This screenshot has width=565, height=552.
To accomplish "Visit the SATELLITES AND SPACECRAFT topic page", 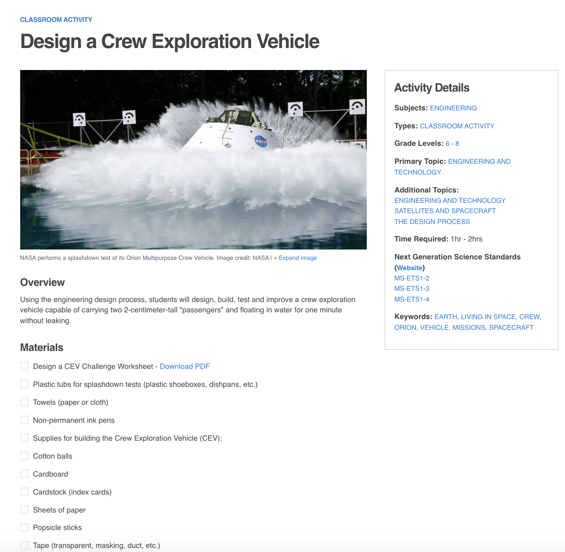I will click(x=445, y=210).
